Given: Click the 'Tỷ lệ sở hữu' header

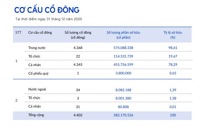Looking at the screenshot, I should click(x=173, y=35).
